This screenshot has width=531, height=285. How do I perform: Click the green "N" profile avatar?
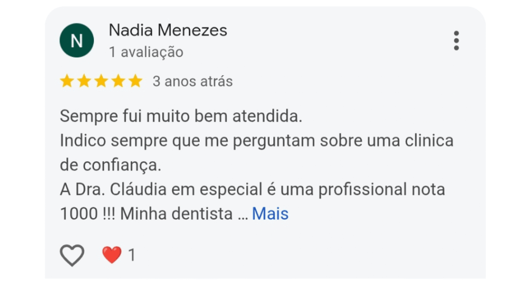click(77, 40)
